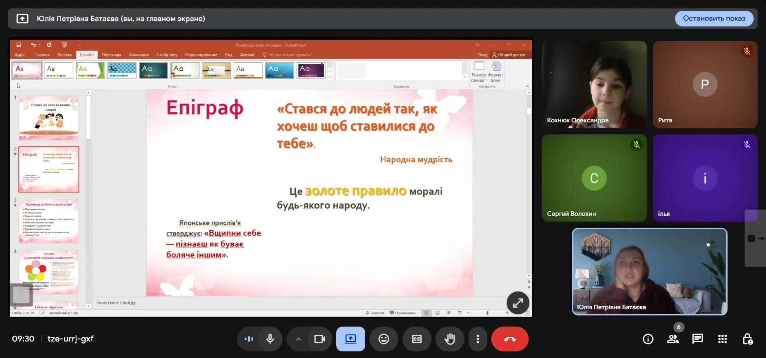This screenshot has height=358, width=766.
Task: Expand the camera options chevron
Action: click(298, 339)
